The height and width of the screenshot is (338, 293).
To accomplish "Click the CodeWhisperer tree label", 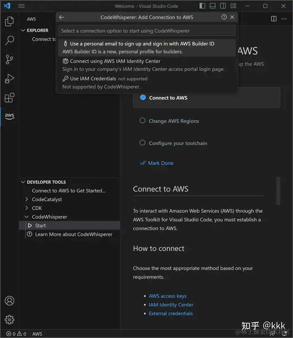I will 50,217.
